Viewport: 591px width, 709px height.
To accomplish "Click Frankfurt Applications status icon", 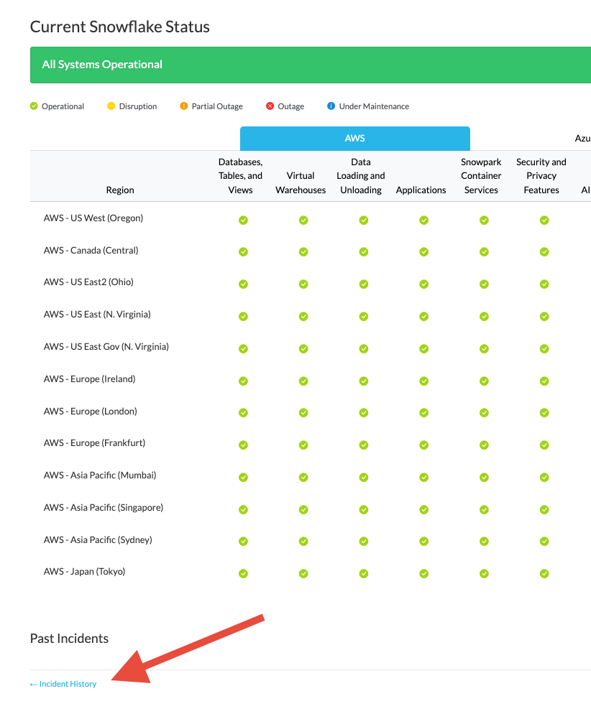I will click(424, 445).
